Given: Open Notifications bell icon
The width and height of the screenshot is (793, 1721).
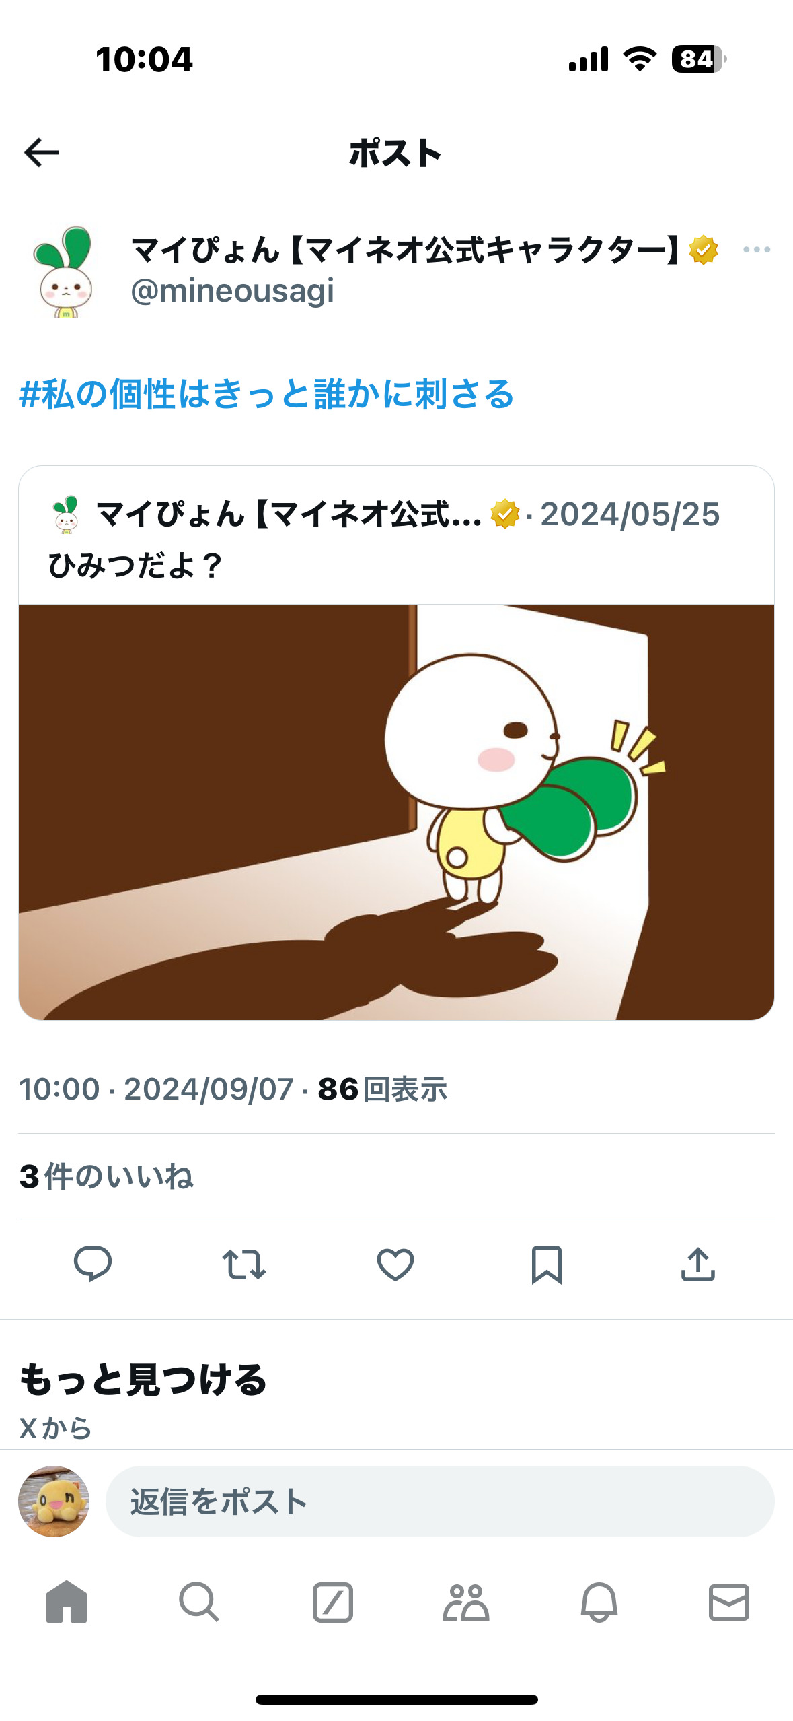Looking at the screenshot, I should [x=599, y=1602].
